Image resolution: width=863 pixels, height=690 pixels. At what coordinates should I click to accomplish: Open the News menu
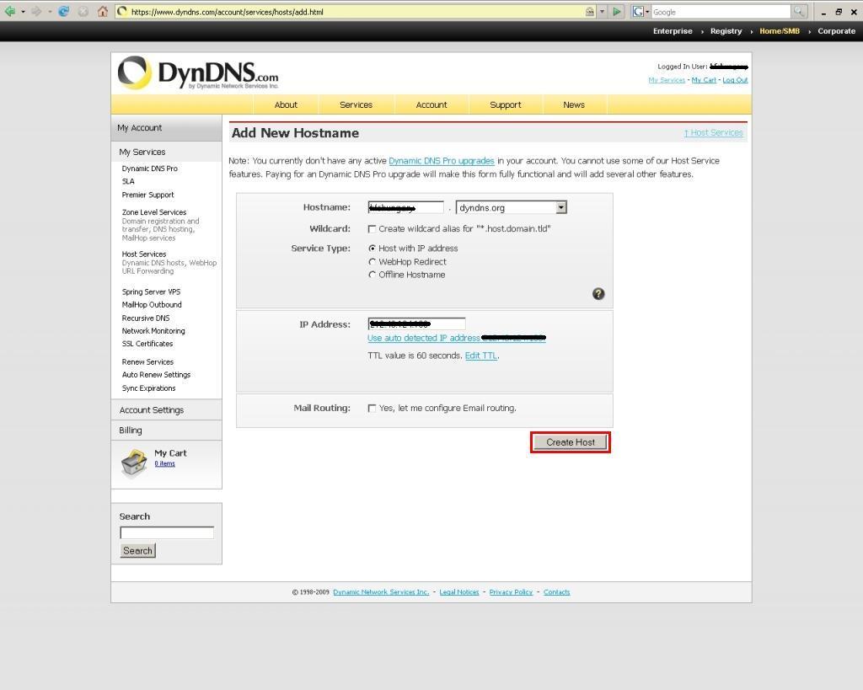(x=574, y=104)
